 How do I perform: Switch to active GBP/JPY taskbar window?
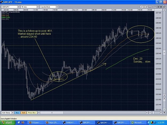pos(104,123)
